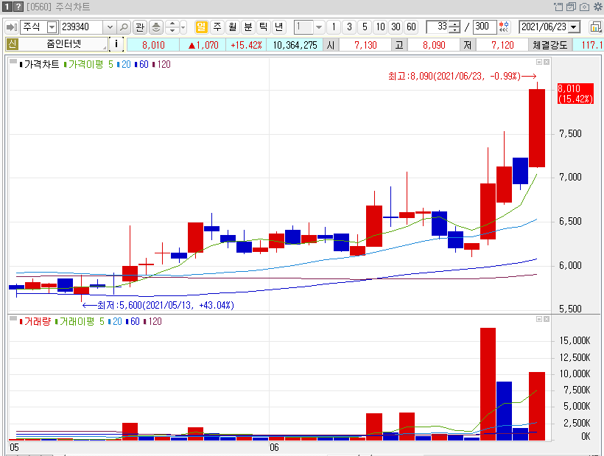The width and height of the screenshot is (604, 456).
Task: Select the 주 (weekly) chart period
Action: coord(217,27)
